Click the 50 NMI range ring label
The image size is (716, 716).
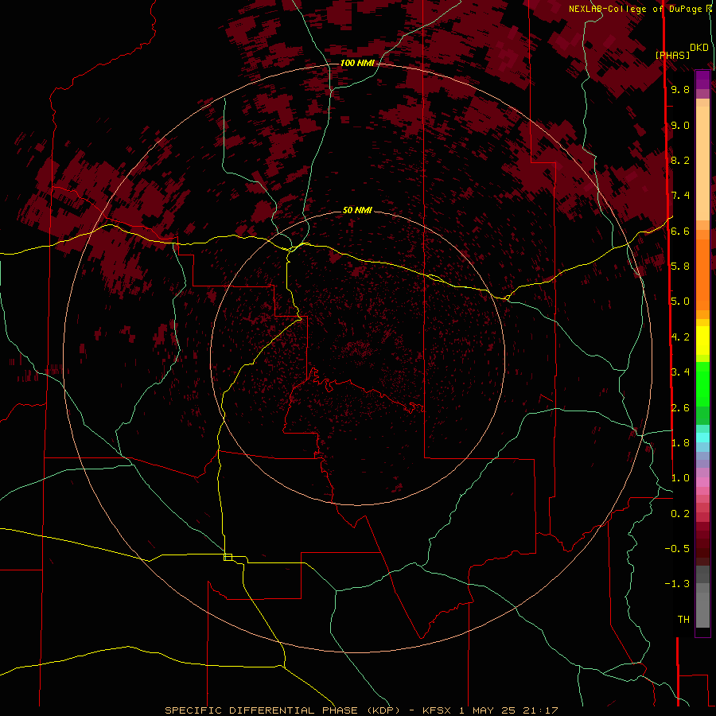pos(357,210)
